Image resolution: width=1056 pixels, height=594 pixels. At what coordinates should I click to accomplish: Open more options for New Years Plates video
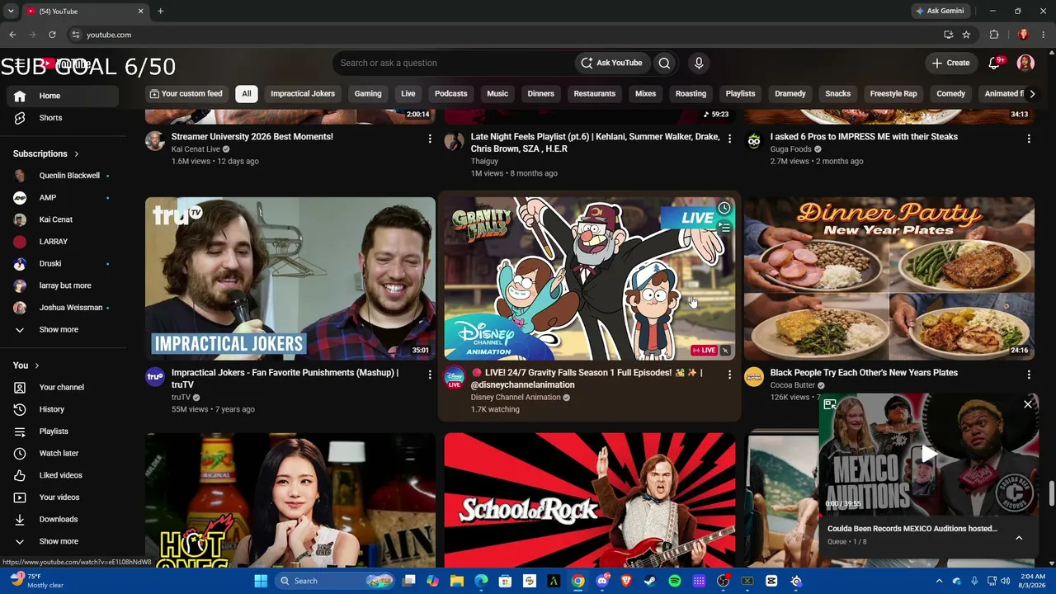click(1029, 375)
